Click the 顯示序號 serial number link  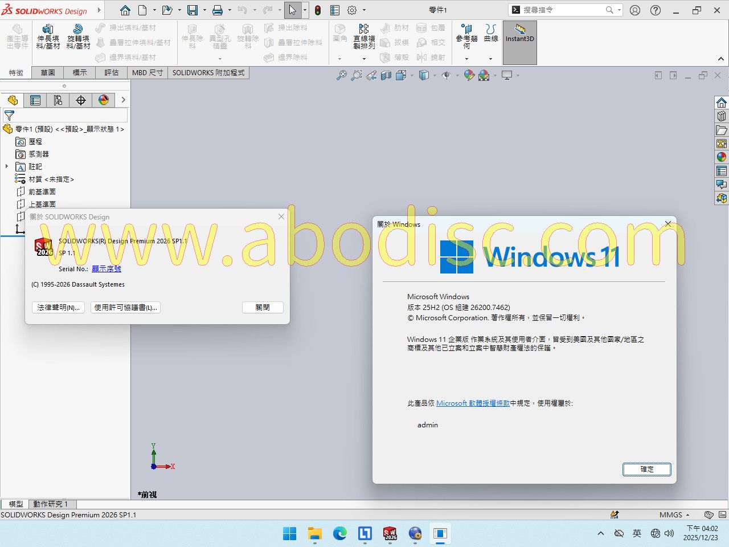[107, 268]
